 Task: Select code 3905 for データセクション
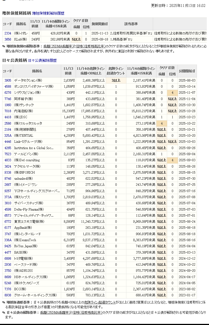(x=8, y=80)
